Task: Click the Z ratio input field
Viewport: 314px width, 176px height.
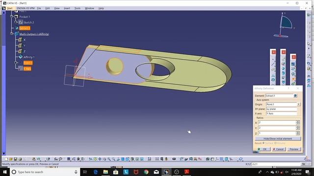Action: coord(277,133)
